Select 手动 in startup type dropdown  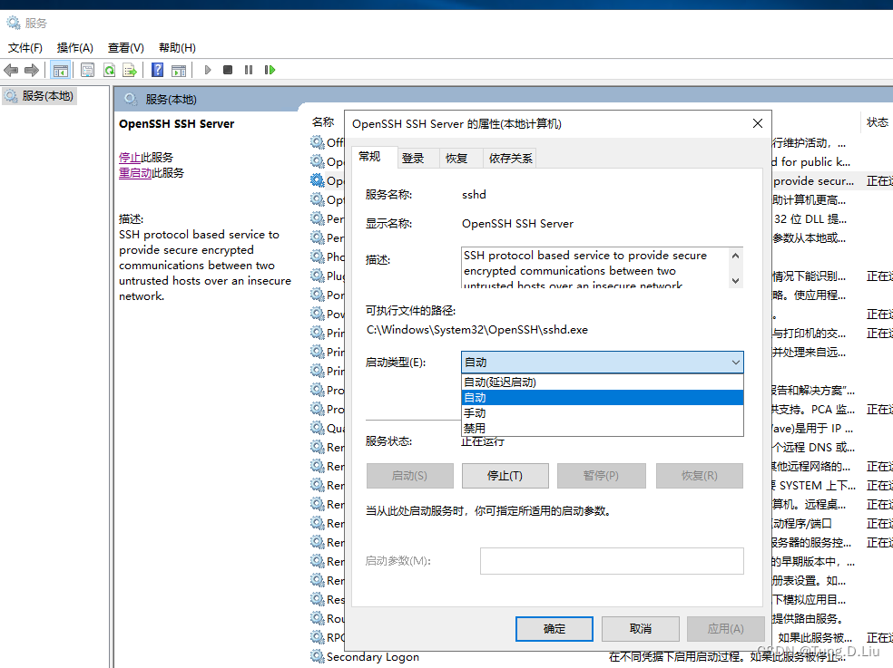(475, 412)
